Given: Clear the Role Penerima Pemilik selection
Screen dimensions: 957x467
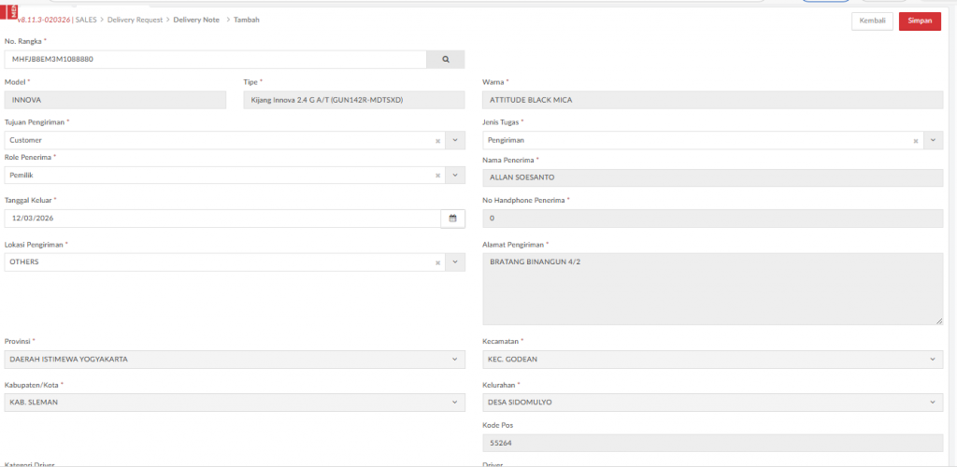Looking at the screenshot, I should [x=437, y=176].
